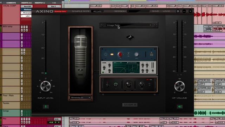Open the Axino settings gear
Image resolution: width=225 pixels, height=127 pixels.
point(178,11)
